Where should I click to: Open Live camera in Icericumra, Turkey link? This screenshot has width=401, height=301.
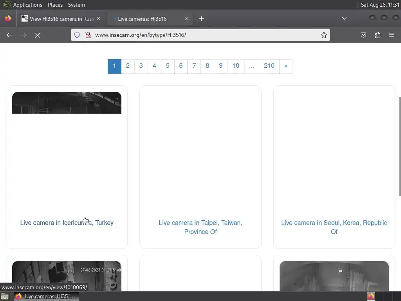point(67,223)
